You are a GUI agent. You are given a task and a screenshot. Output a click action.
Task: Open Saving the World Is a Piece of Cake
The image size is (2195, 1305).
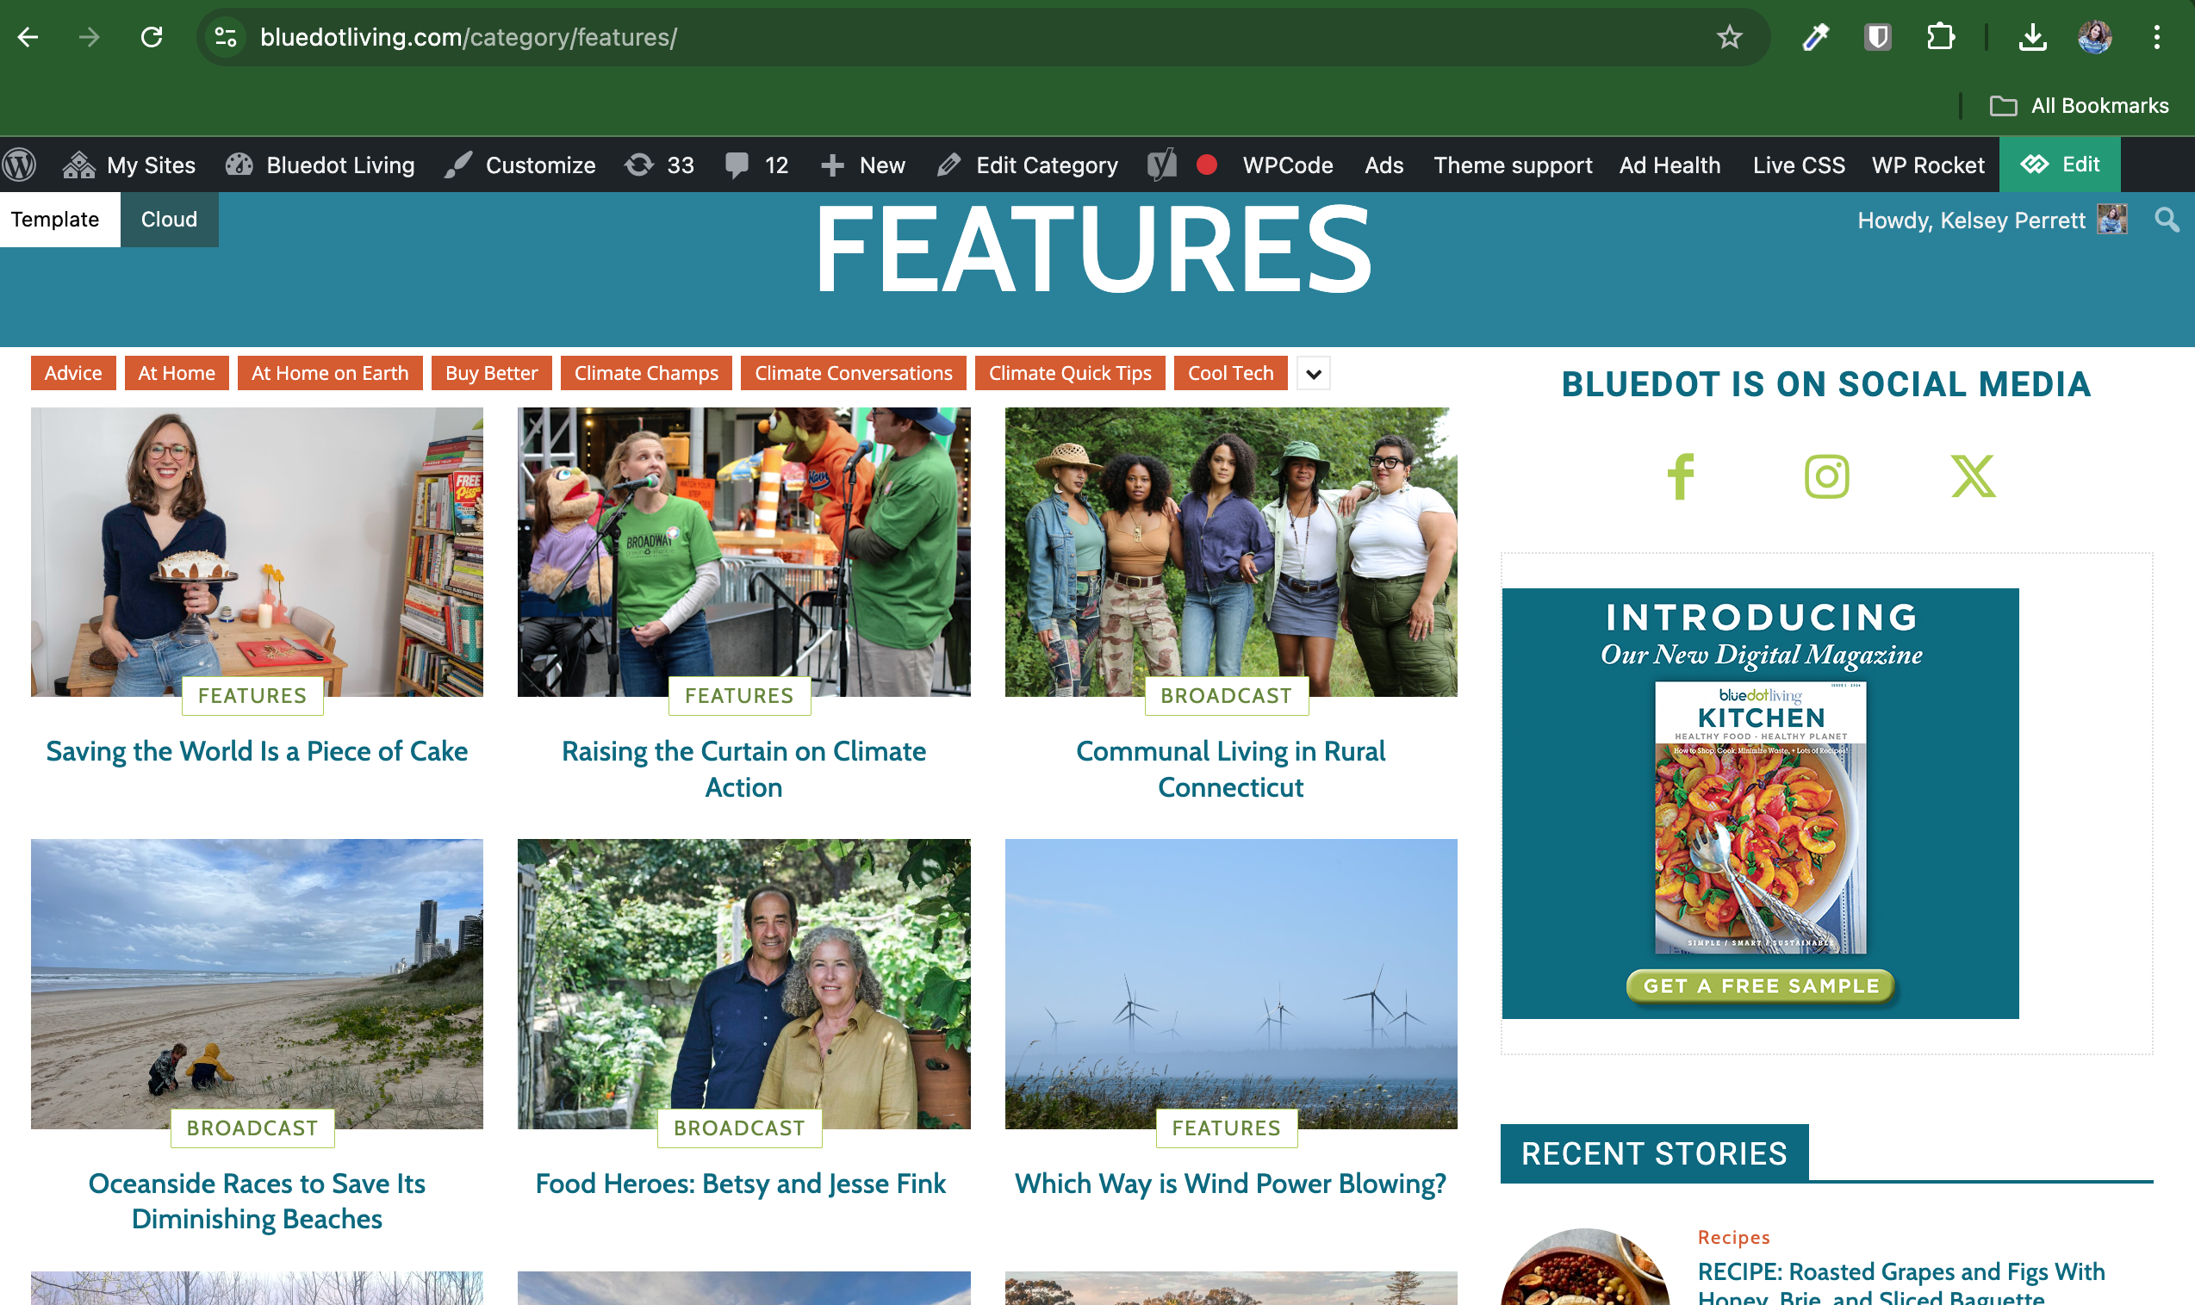click(x=257, y=752)
